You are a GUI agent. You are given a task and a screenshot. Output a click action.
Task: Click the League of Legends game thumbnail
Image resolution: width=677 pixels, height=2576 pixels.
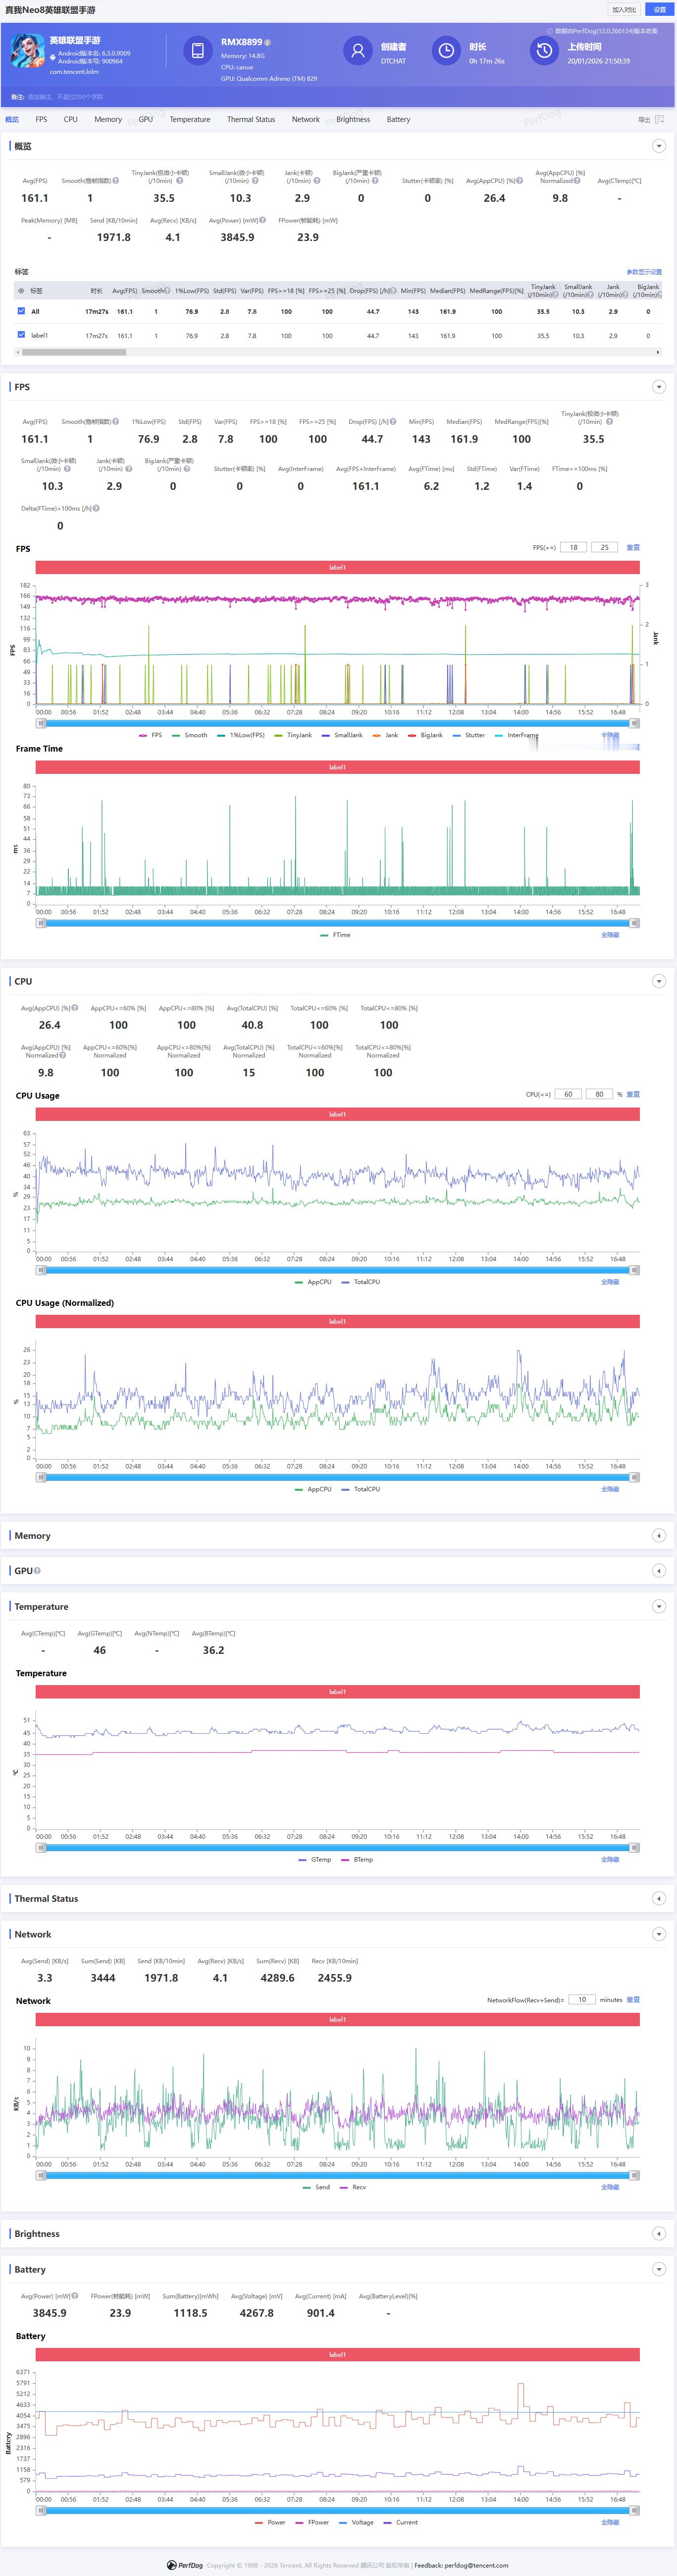coord(27,52)
